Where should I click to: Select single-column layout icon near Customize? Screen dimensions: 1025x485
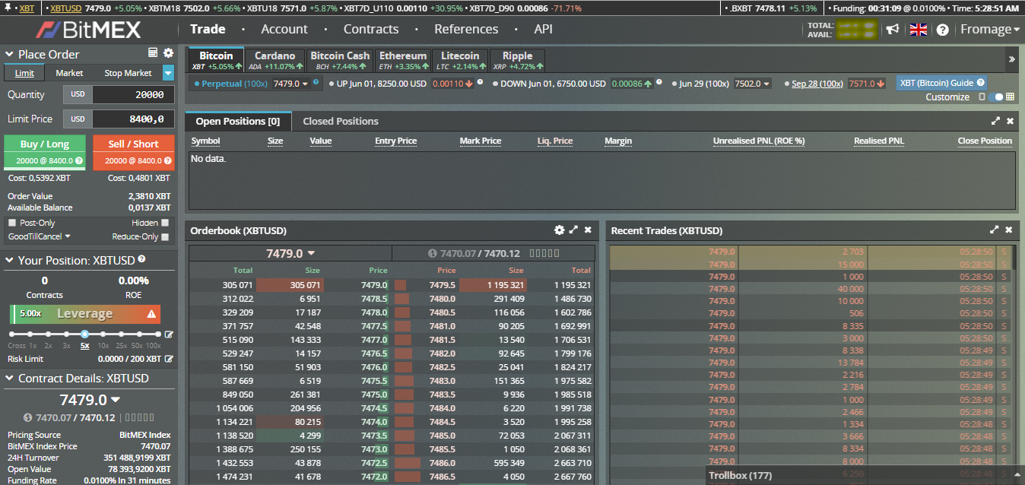[982, 97]
